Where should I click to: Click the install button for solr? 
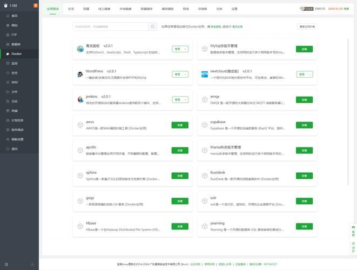(x=304, y=201)
